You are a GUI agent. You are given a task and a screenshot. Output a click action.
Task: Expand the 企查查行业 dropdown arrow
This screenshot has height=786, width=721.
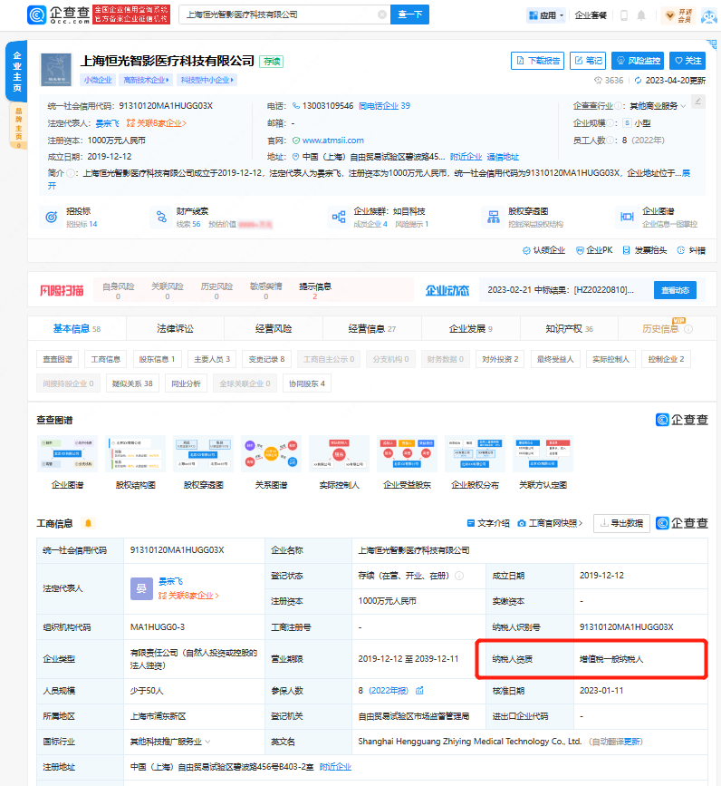coord(684,106)
